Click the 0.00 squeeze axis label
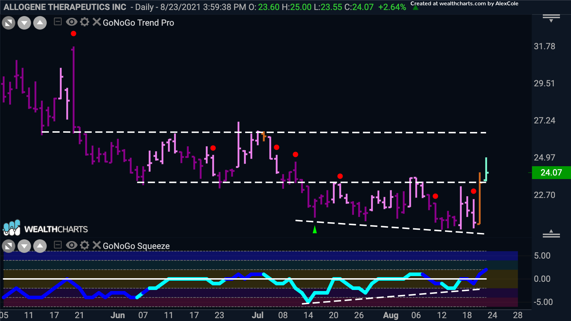 542,279
